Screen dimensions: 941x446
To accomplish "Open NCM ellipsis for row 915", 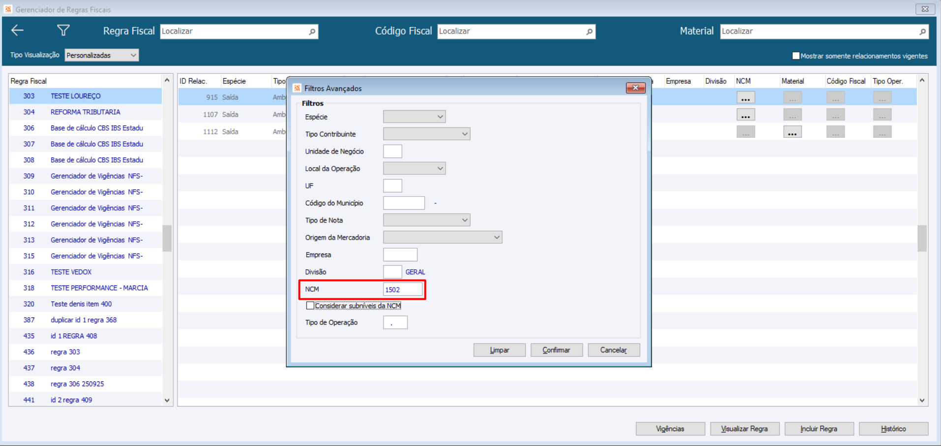I will point(746,98).
